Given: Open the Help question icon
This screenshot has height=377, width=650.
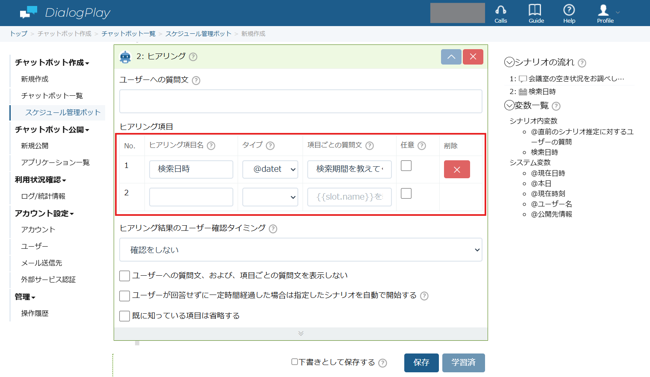Looking at the screenshot, I should tap(569, 13).
